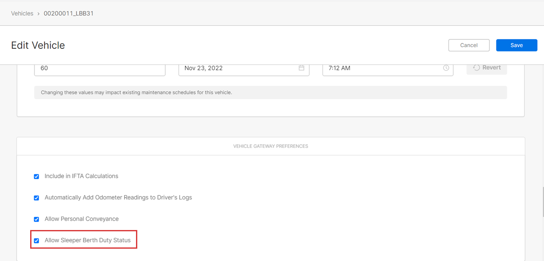Cancel editing the vehicle
This screenshot has width=544, height=261.
pyautogui.click(x=469, y=45)
